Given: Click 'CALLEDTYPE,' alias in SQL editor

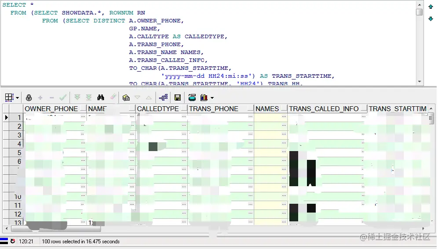Looking at the screenshot, I should pyautogui.click(x=206, y=36).
